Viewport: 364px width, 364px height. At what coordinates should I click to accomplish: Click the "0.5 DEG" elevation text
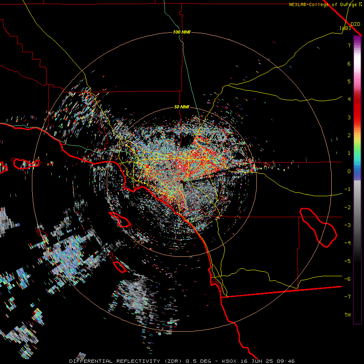199,361
